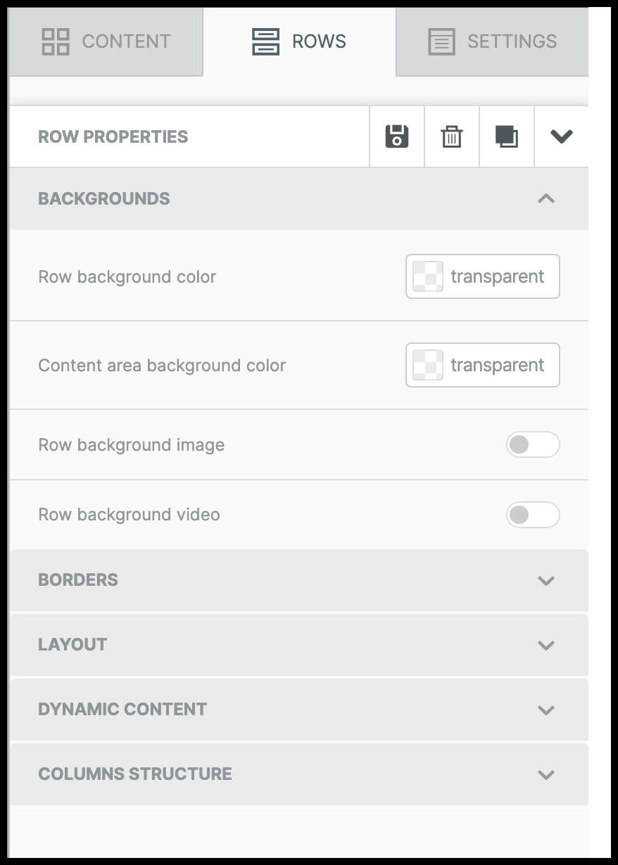Open the Dynamic Content section
The image size is (618, 865).
pyautogui.click(x=546, y=710)
